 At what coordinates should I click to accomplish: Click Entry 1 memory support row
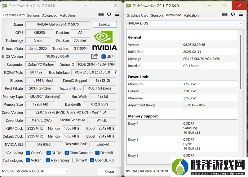point(182,128)
